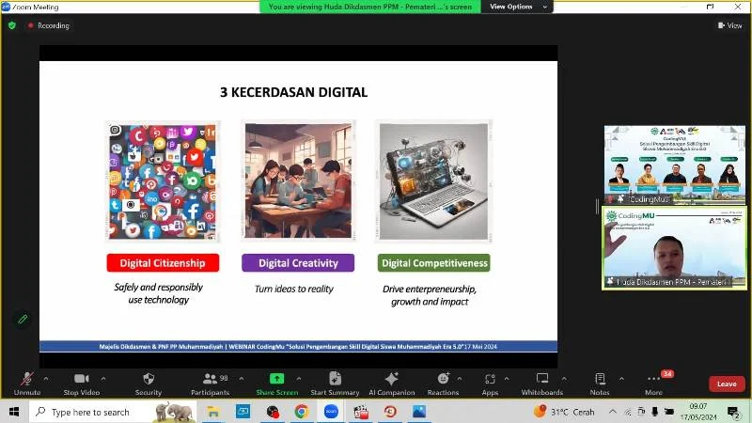Viewport: 752px width, 423px height.
Task: Click the divider handle beside the video panel
Action: click(597, 207)
